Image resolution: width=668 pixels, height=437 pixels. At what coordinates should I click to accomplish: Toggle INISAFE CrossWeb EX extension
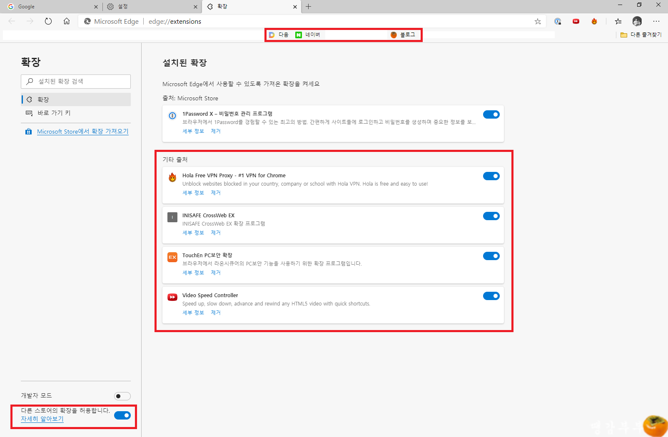pos(491,216)
